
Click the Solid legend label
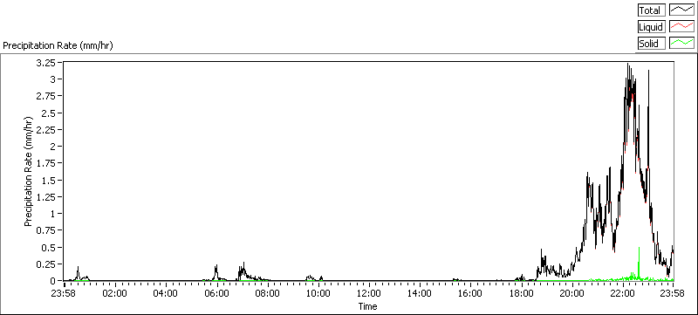tap(652, 43)
